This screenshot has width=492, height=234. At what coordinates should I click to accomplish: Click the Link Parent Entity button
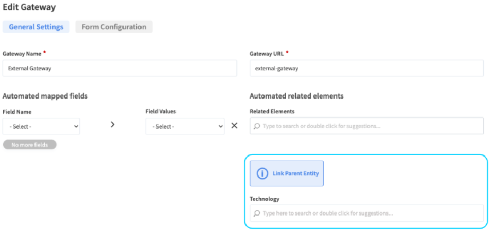[x=287, y=173]
